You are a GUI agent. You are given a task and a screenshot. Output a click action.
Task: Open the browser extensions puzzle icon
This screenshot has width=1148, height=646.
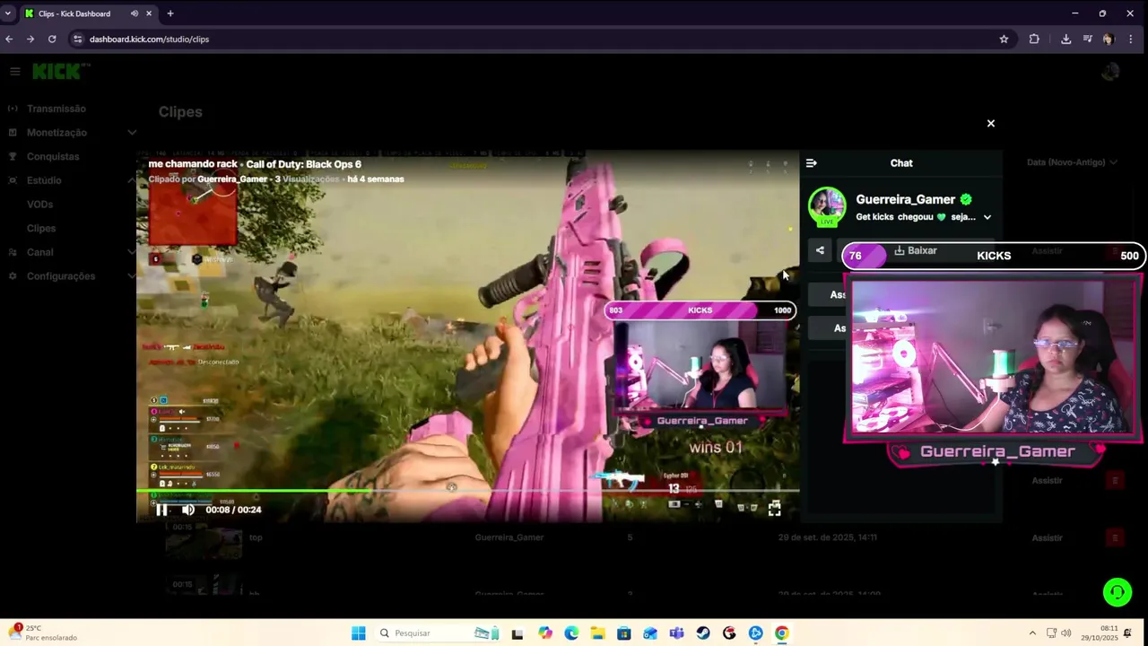[x=1034, y=39]
